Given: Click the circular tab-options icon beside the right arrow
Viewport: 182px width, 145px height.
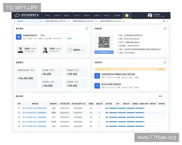Looking at the screenshot, I should point(164,21).
